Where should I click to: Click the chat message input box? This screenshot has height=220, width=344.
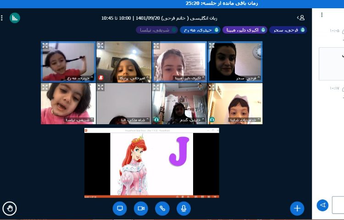(x=338, y=205)
